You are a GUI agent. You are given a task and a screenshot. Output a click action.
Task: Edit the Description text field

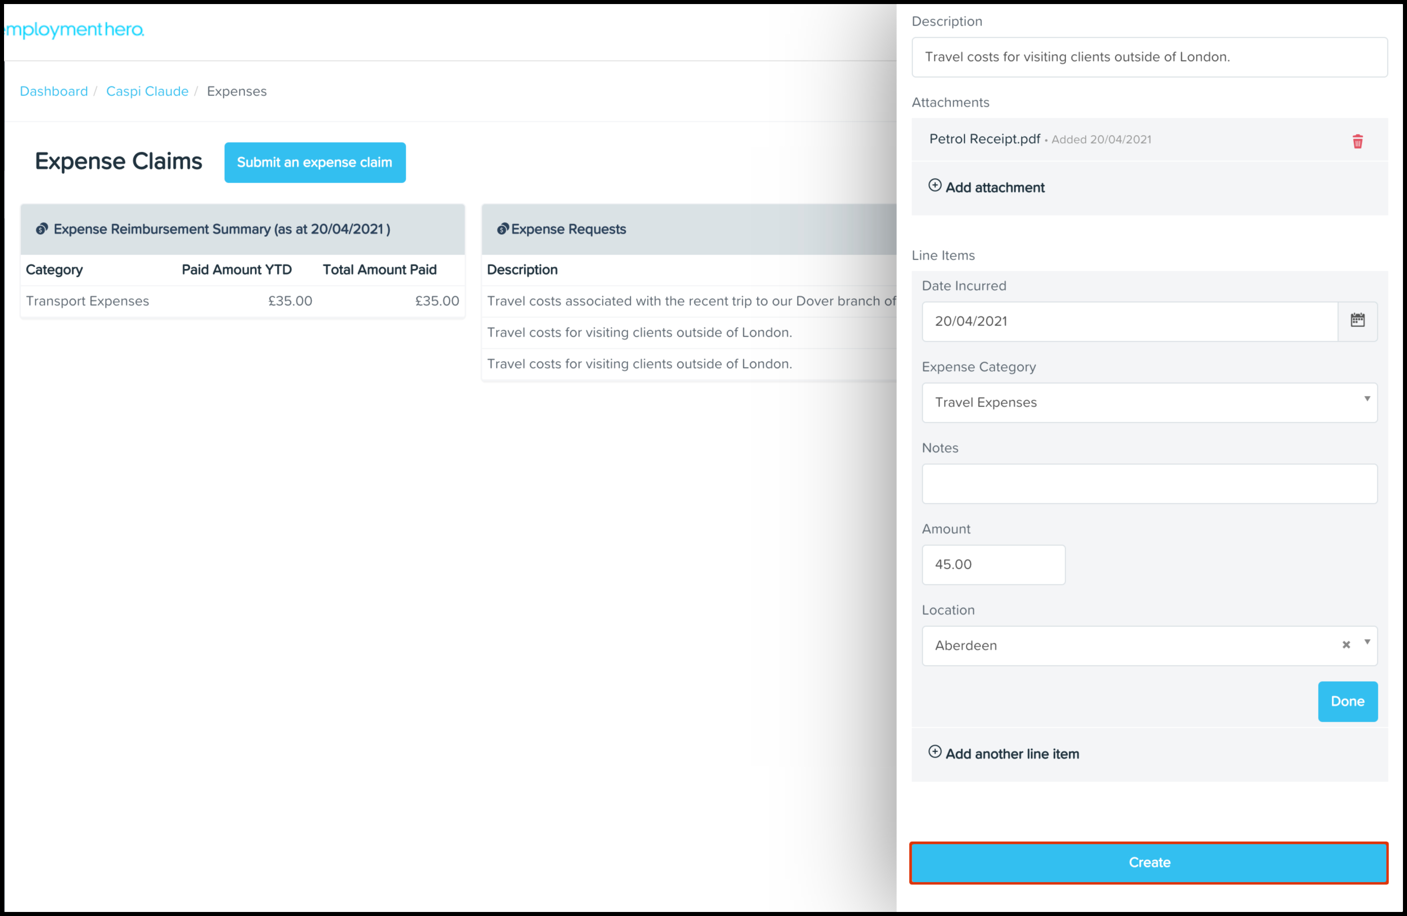1149,57
